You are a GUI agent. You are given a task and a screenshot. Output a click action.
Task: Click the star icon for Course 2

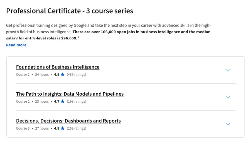click(x=63, y=101)
